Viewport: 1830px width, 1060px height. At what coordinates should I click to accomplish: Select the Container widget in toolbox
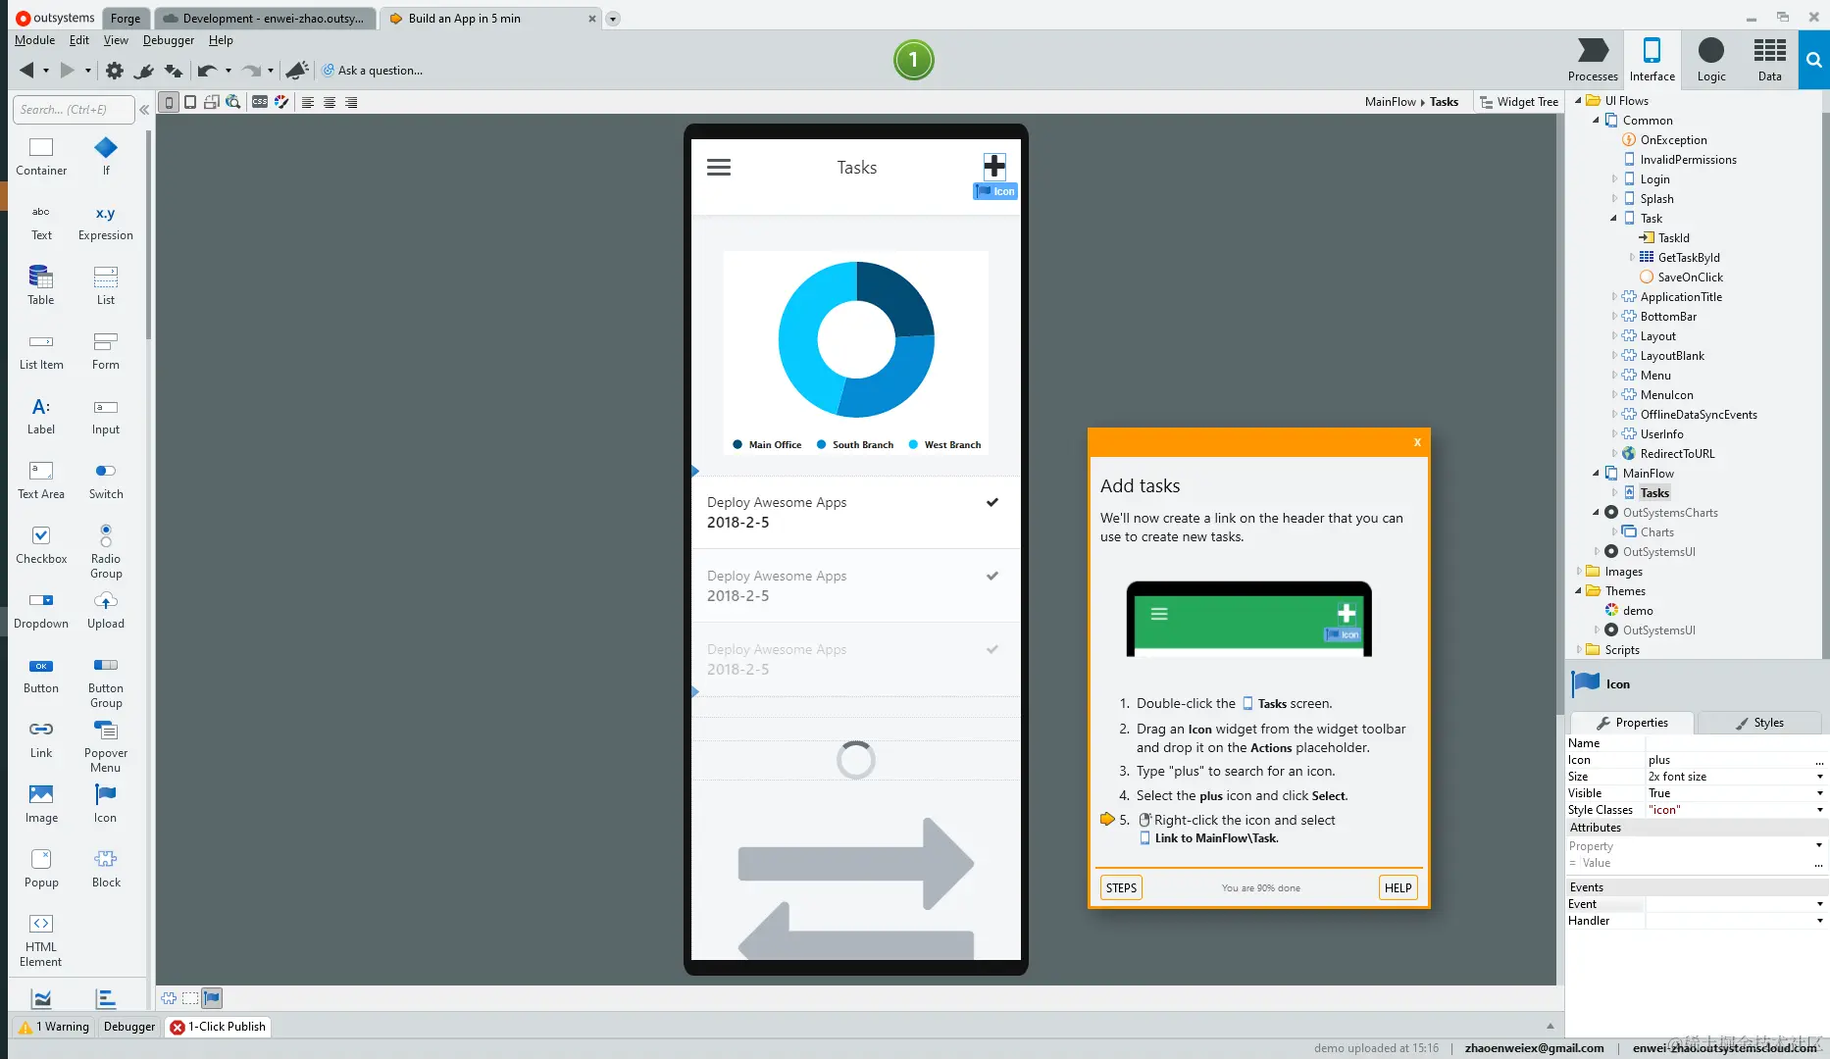coord(41,156)
